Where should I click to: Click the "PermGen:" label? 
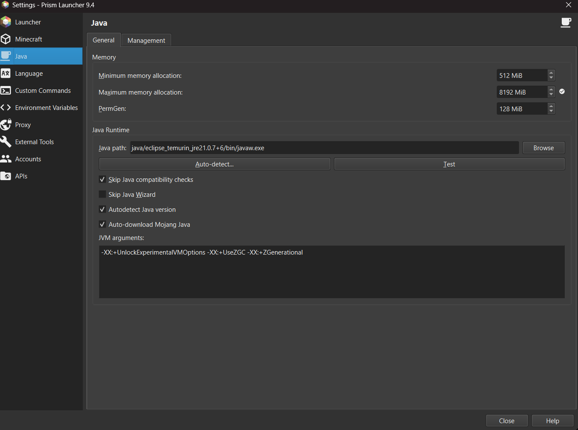(112, 109)
